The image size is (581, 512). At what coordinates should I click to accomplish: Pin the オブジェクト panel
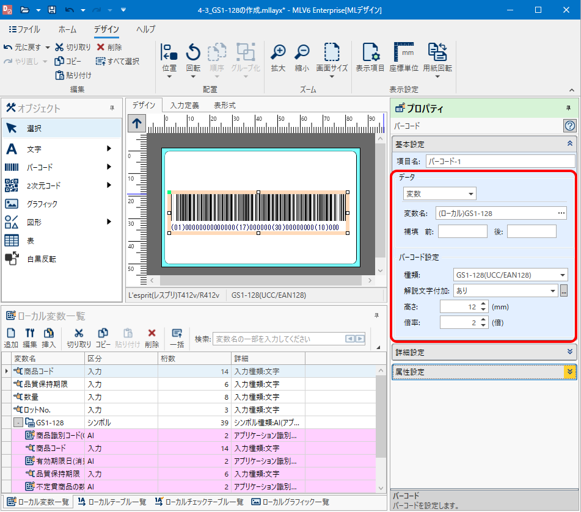(x=112, y=108)
